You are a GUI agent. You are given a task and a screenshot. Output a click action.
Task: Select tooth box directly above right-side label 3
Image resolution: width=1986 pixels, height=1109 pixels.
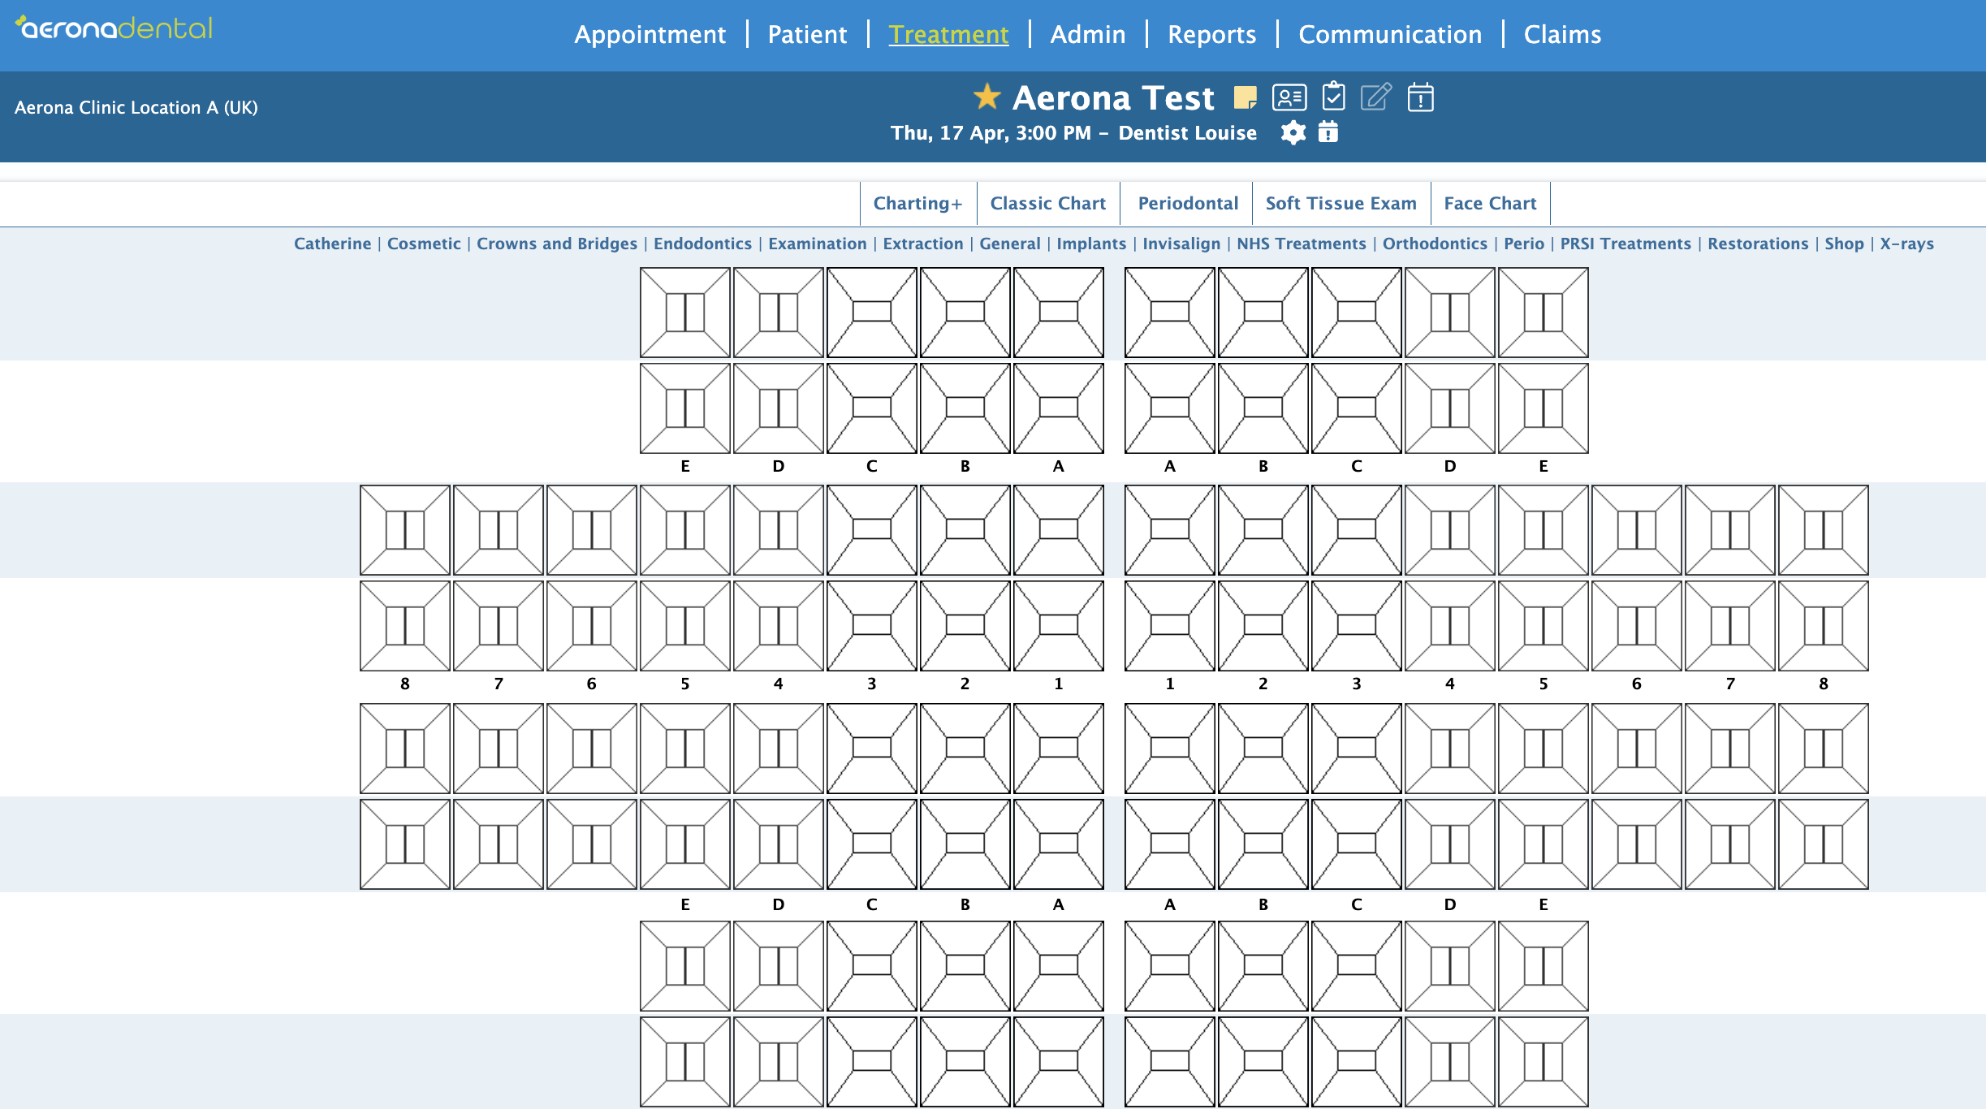[1357, 626]
